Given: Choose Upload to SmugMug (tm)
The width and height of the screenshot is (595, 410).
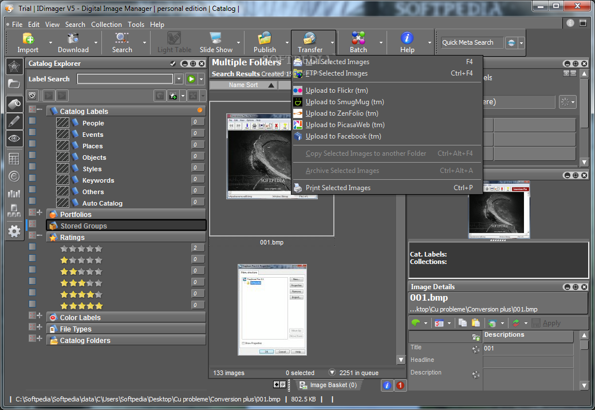Looking at the screenshot, I should tap(387, 102).
